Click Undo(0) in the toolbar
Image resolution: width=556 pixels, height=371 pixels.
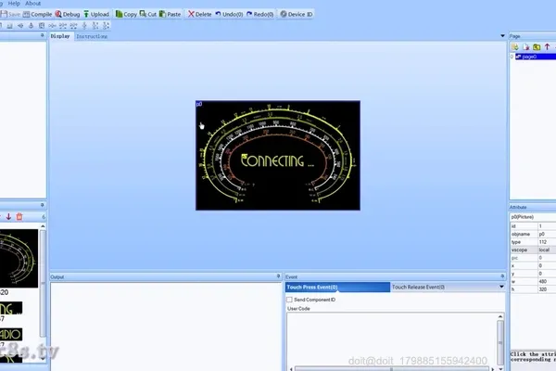tap(229, 14)
